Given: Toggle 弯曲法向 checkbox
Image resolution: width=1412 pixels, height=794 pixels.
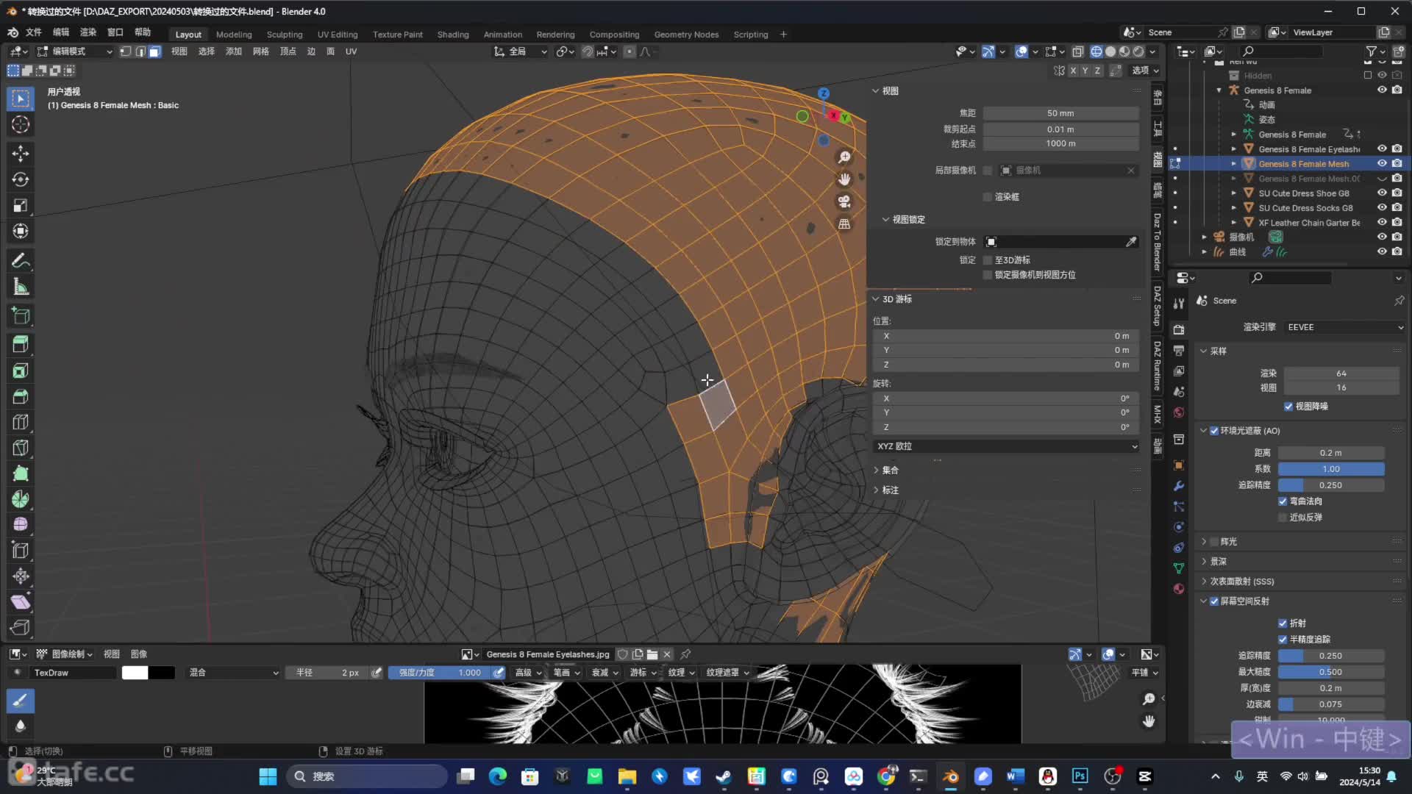Looking at the screenshot, I should pos(1283,501).
